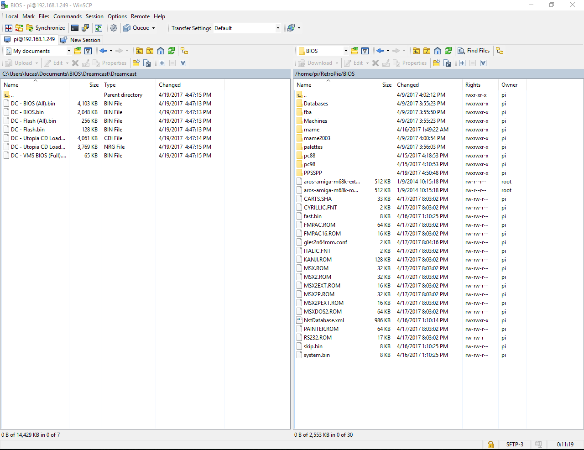Select remote file NstDatabase.xml
The width and height of the screenshot is (584, 450).
click(x=324, y=320)
